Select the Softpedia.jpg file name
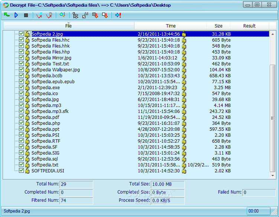This screenshot has height=217, width=279. [45, 99]
